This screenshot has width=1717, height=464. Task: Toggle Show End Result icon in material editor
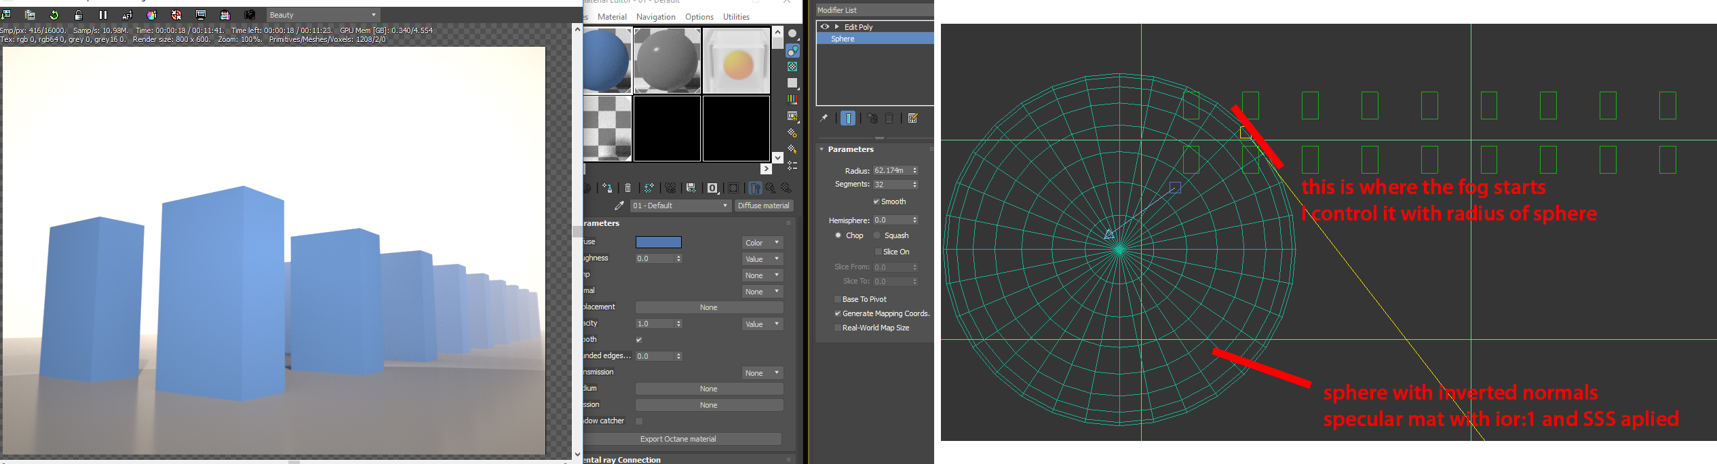pos(755,188)
